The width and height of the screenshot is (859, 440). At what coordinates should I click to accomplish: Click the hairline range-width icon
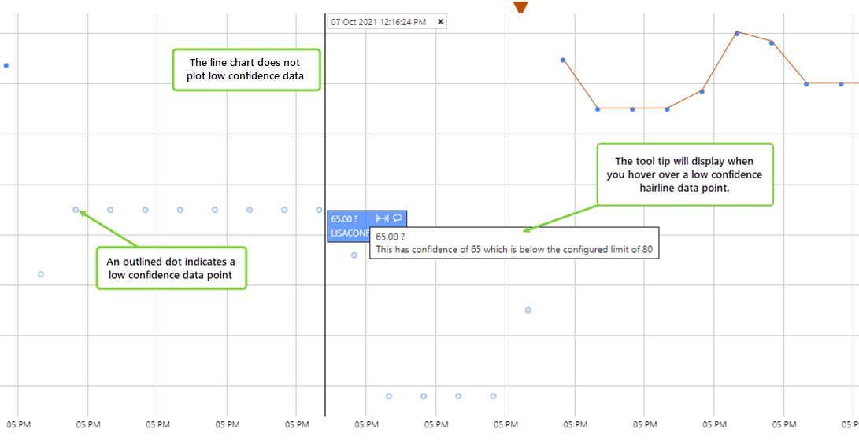[x=383, y=218]
